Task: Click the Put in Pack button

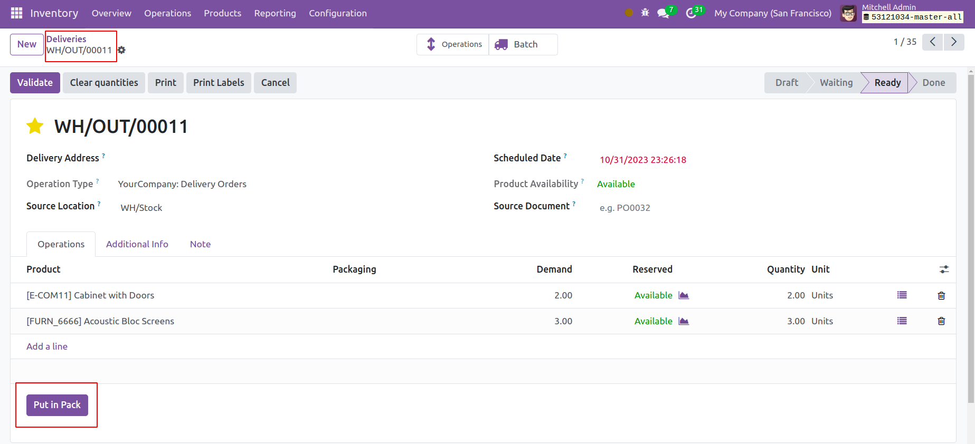Action: pyautogui.click(x=57, y=405)
